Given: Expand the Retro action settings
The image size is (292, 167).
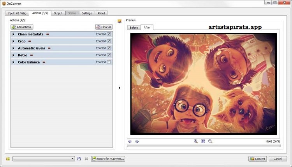Looking at the screenshot, I should pos(13,55).
